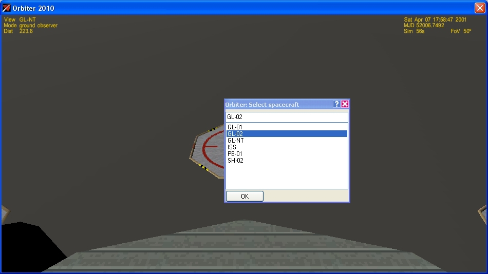Close the Select spacecraft dialog

(345, 104)
